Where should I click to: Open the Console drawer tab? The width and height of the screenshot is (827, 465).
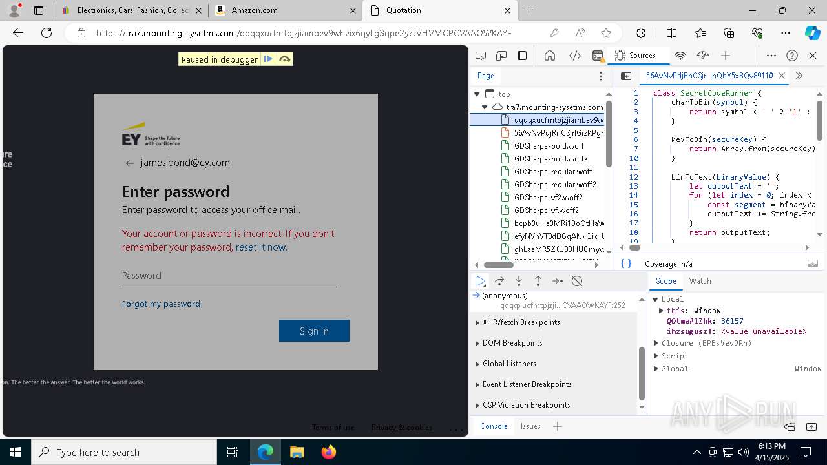[x=494, y=426]
